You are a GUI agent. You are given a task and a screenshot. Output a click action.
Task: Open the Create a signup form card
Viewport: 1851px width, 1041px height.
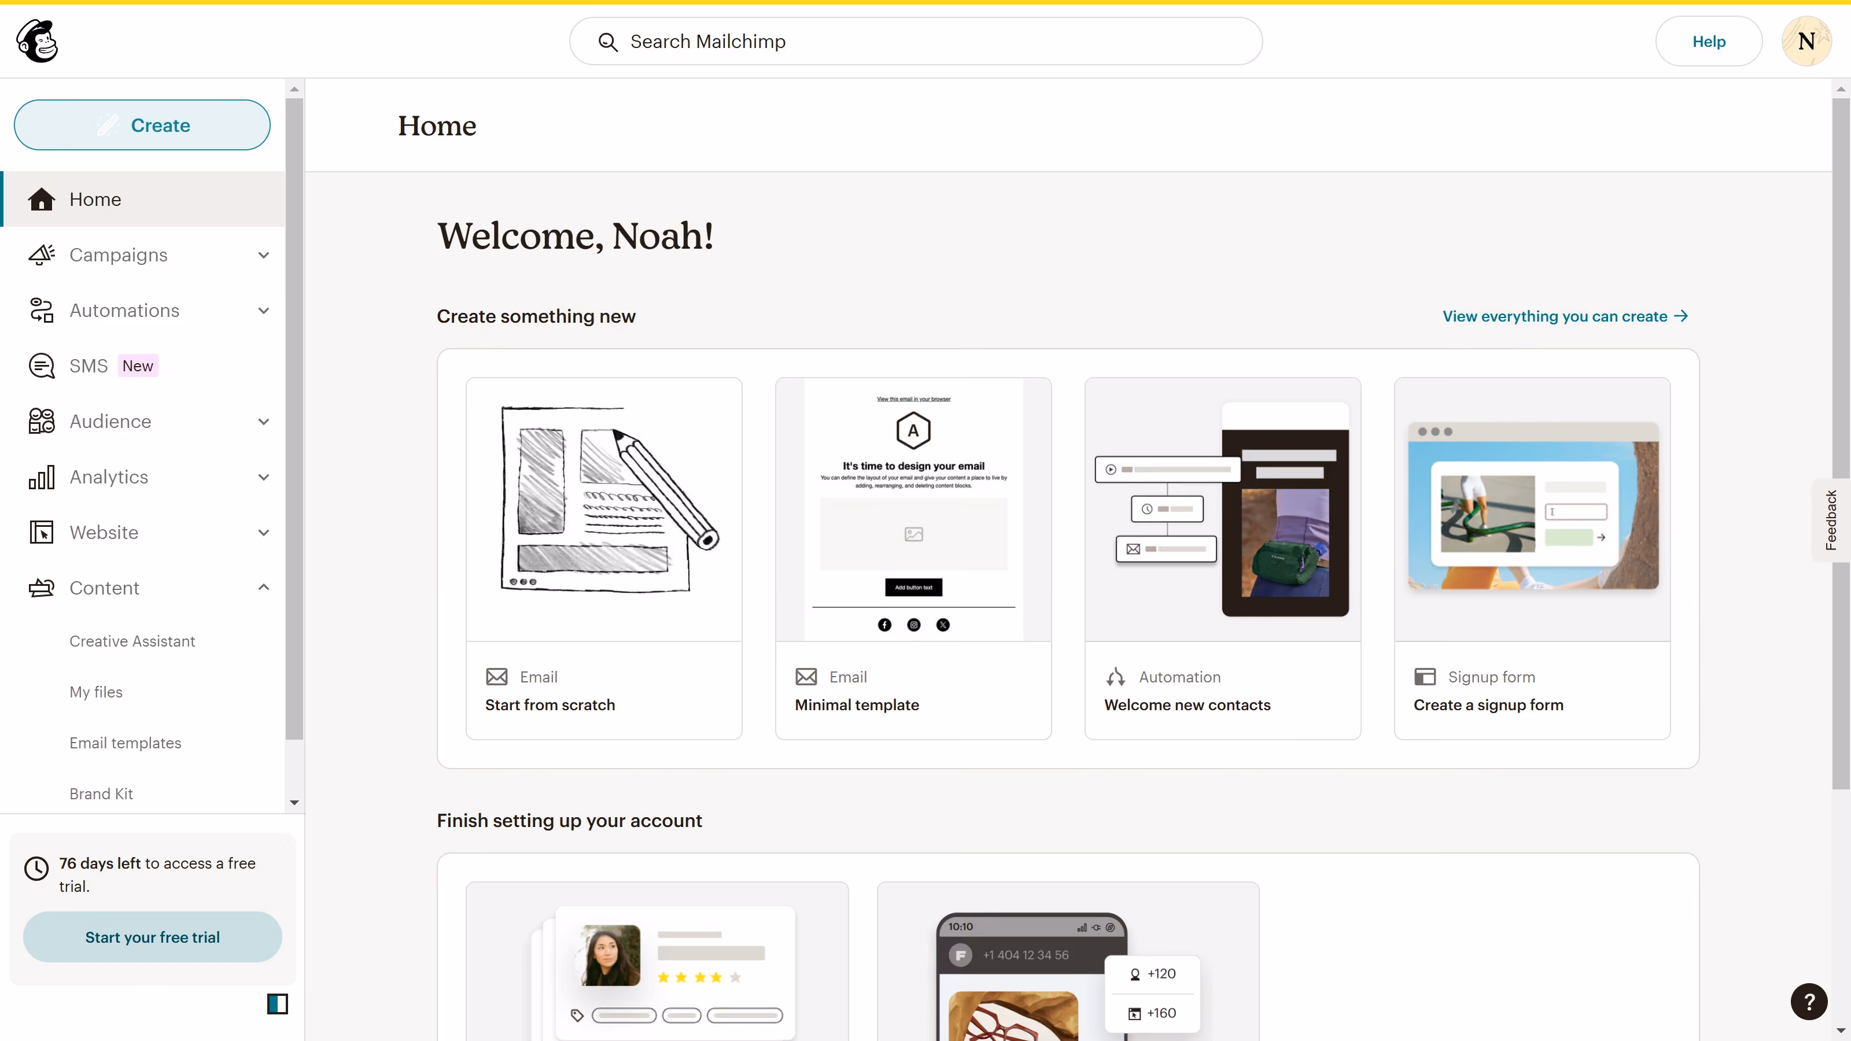(x=1532, y=558)
